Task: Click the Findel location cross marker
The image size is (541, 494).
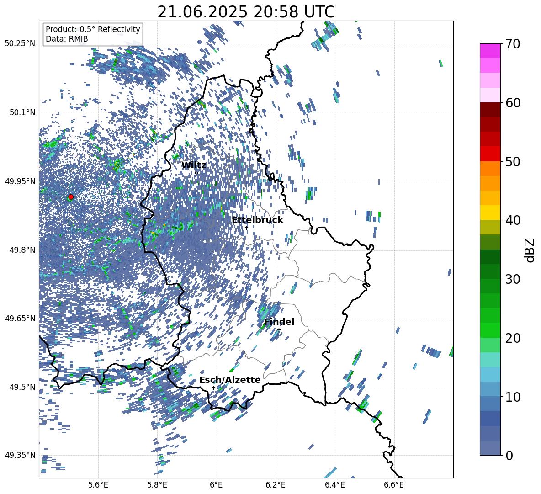Action: 279,330
